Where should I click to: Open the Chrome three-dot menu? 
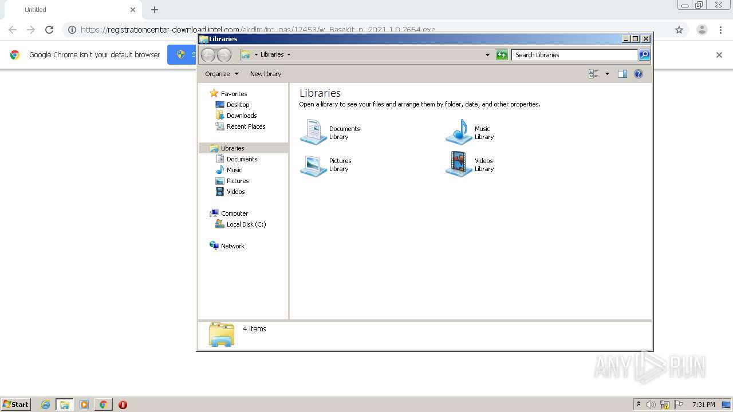(x=721, y=30)
